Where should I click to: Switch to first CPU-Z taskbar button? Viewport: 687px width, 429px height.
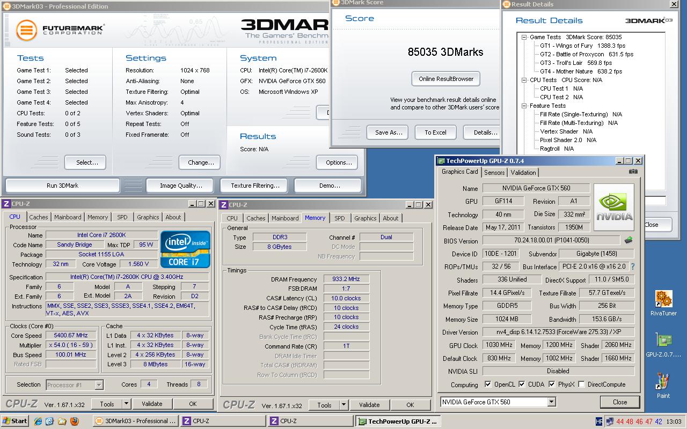[x=223, y=421]
